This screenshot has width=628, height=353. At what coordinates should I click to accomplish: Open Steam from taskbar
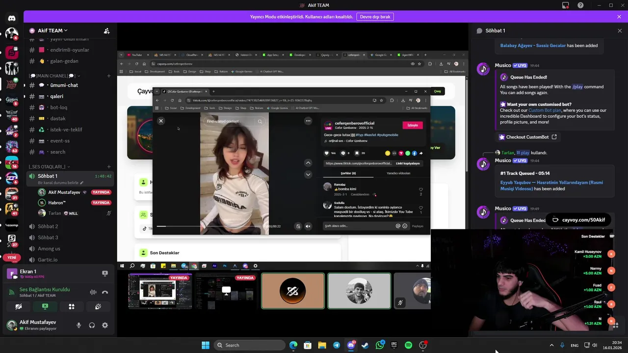(365, 345)
